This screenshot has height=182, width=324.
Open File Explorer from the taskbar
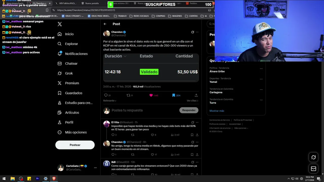pyautogui.click(x=12, y=178)
